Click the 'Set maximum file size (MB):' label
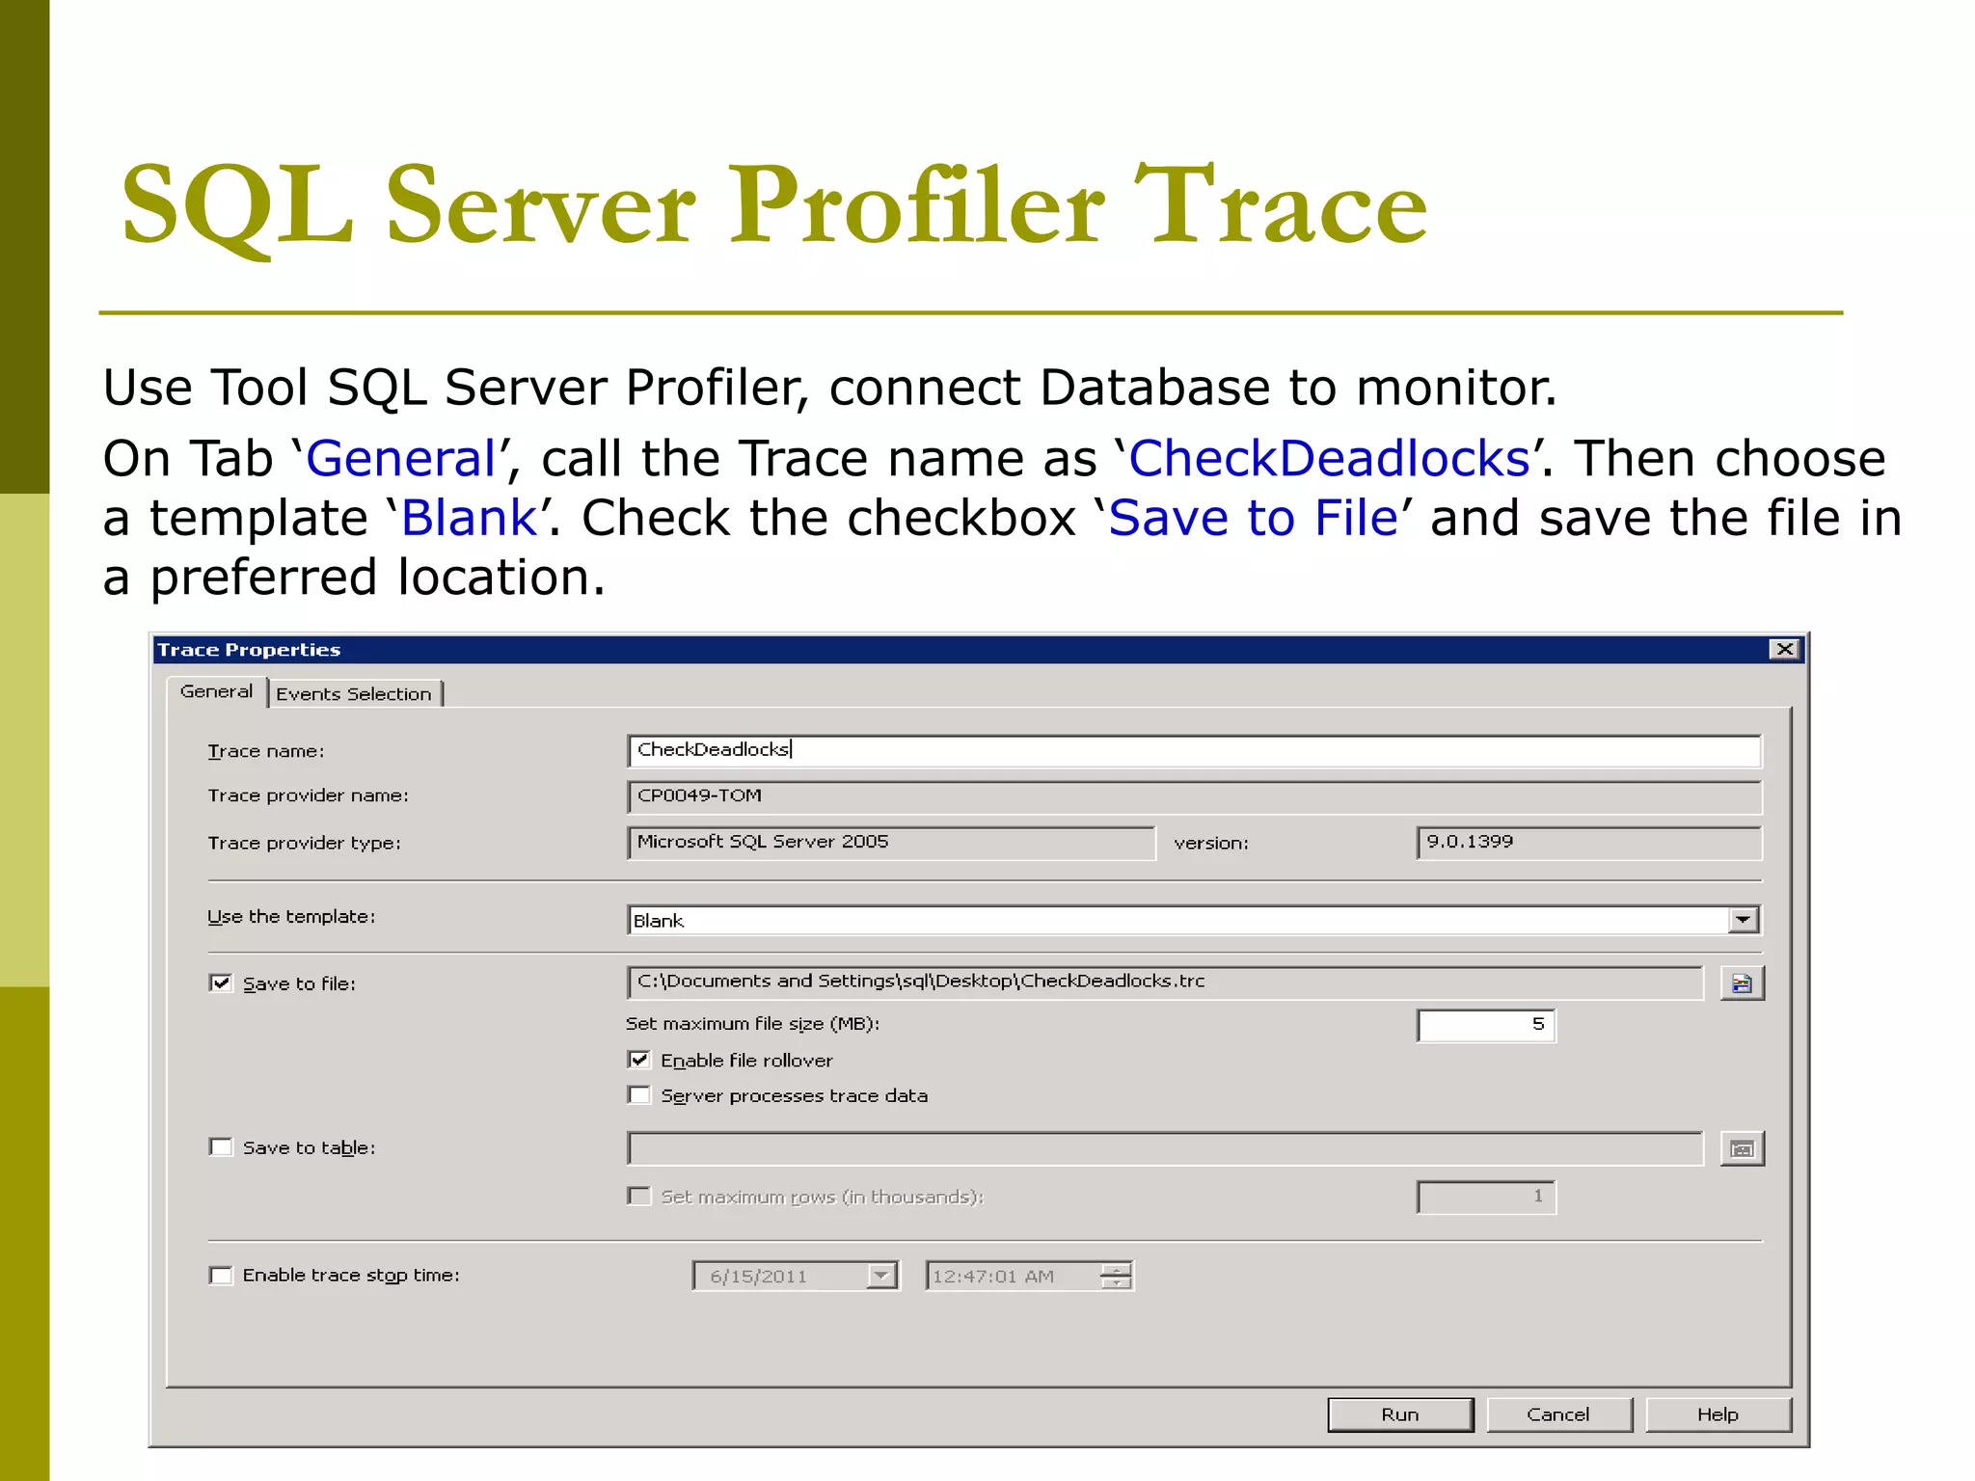This screenshot has width=1975, height=1481. point(752,1024)
